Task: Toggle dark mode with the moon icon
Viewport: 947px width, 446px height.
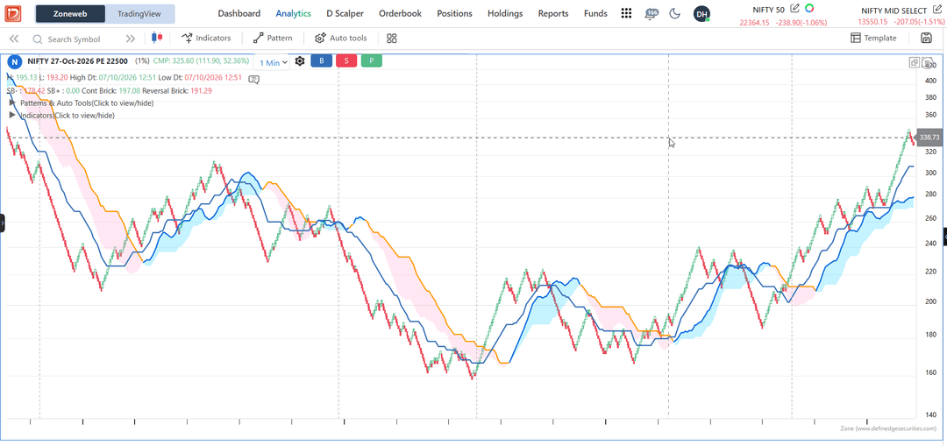Action: (x=674, y=13)
